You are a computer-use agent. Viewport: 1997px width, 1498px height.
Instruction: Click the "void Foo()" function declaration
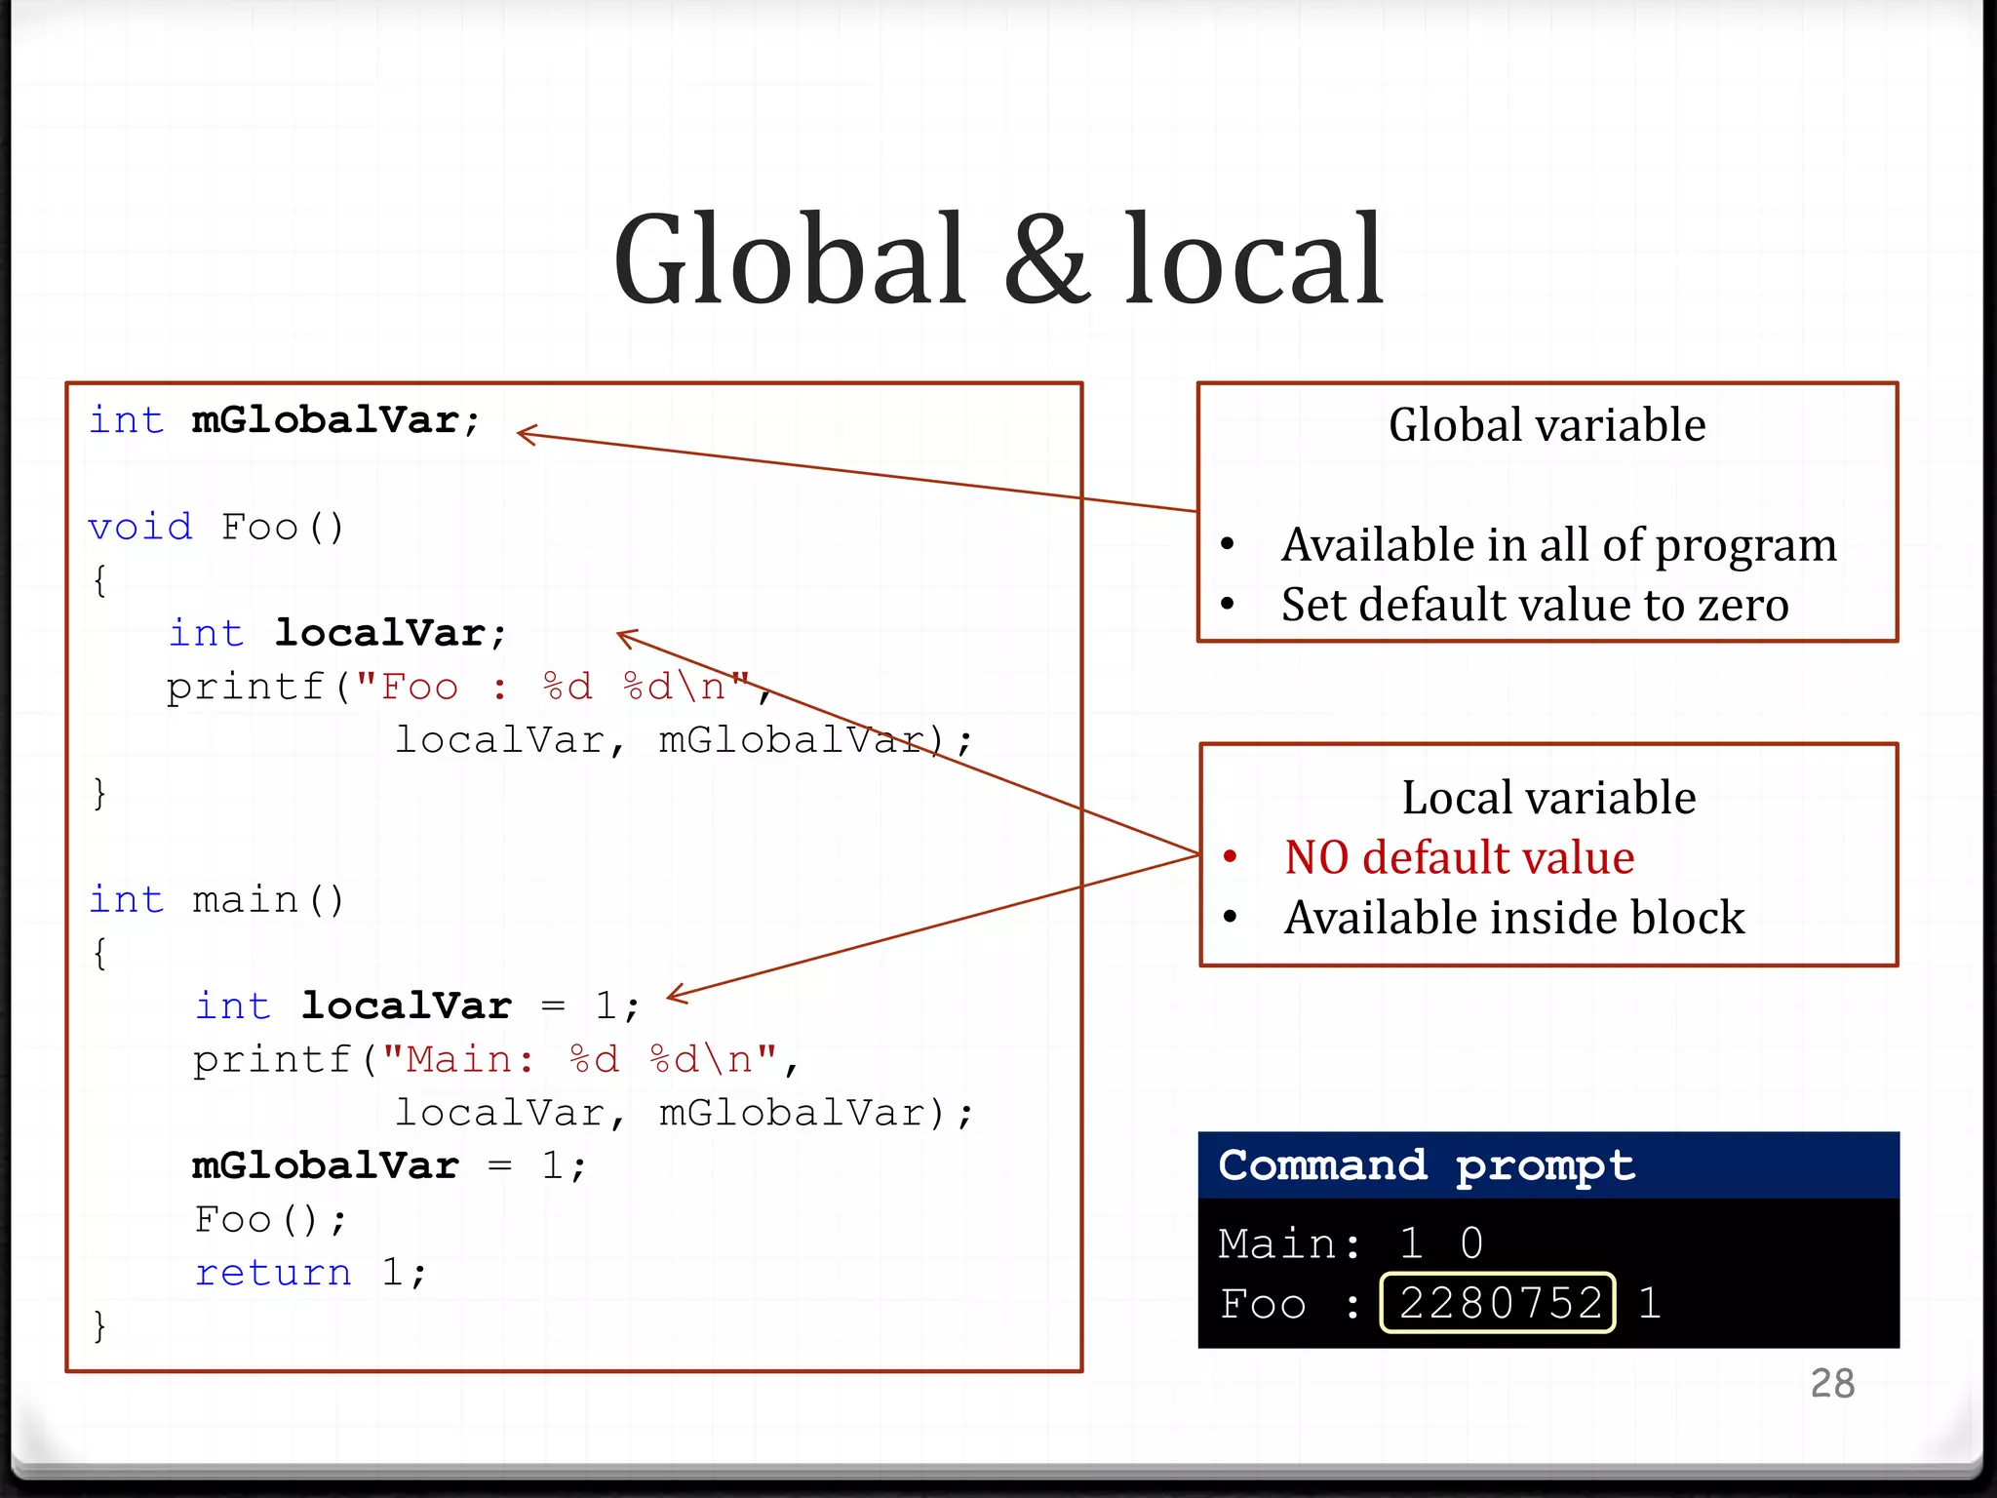[x=216, y=528]
